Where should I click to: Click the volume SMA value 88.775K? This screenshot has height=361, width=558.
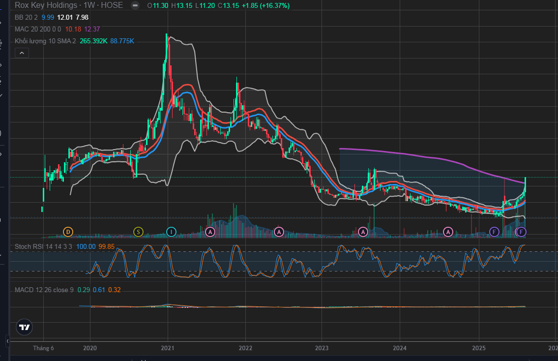(122, 41)
